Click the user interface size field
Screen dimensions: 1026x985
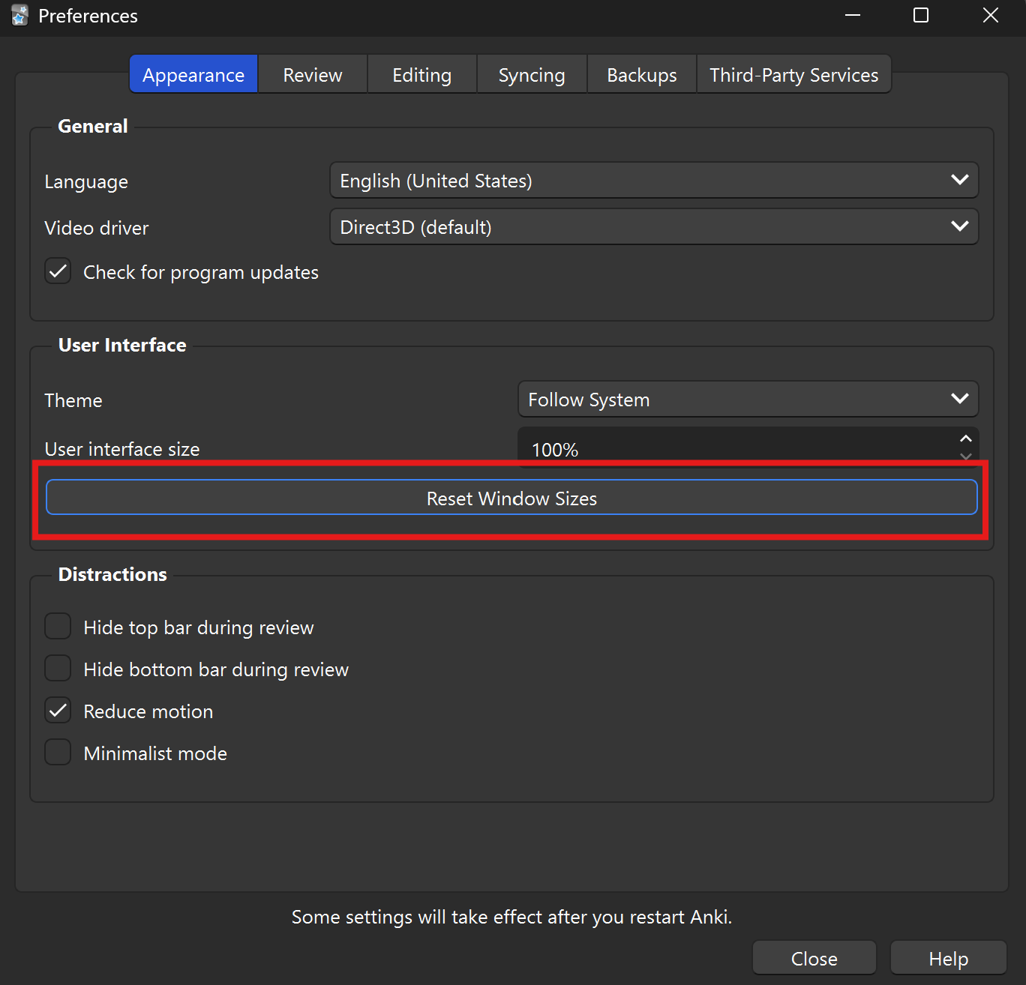[735, 449]
